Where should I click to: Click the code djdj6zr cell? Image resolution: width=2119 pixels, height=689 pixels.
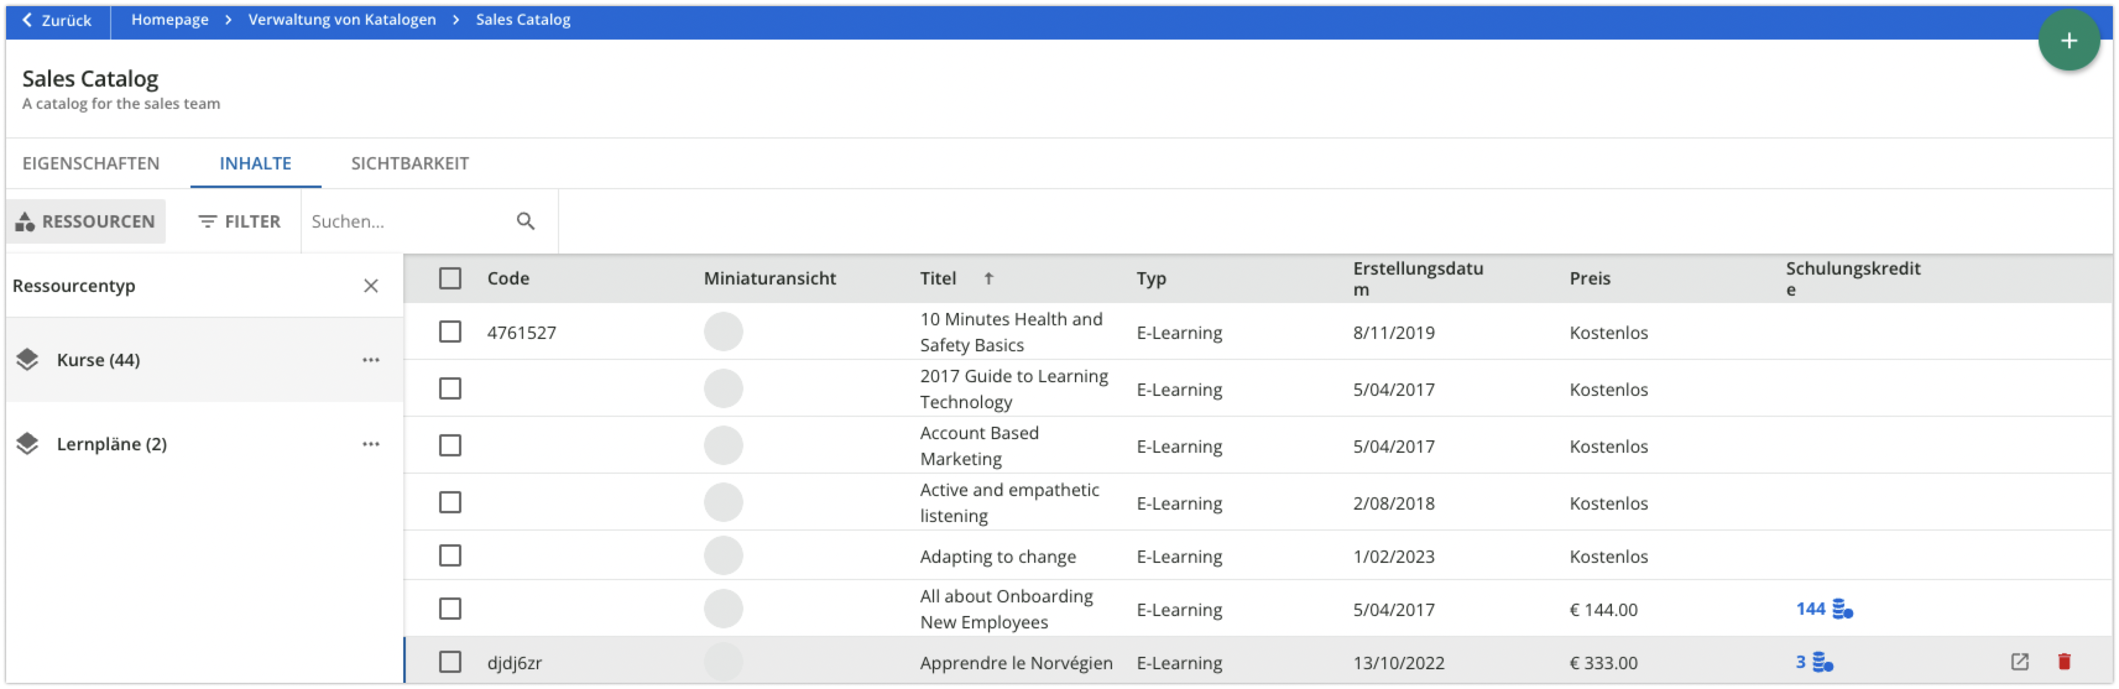point(514,662)
